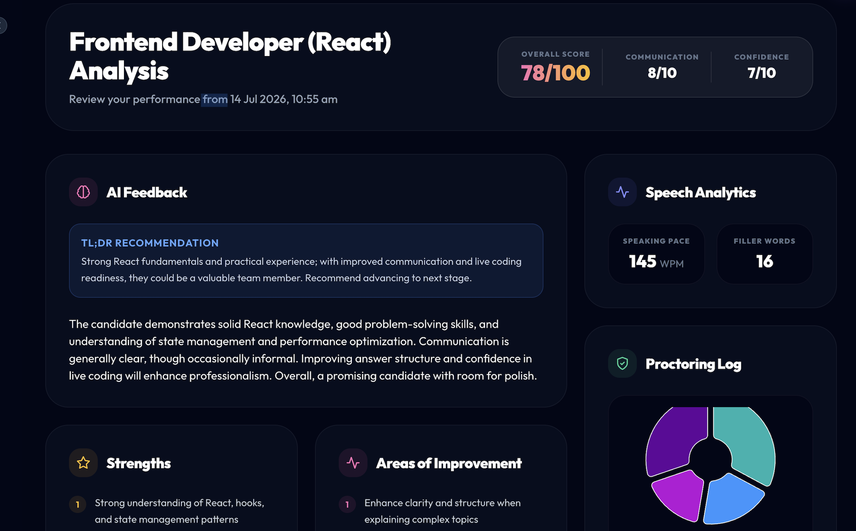Click the OVERALL SCORE label
Image resolution: width=856 pixels, height=531 pixels.
click(x=556, y=54)
